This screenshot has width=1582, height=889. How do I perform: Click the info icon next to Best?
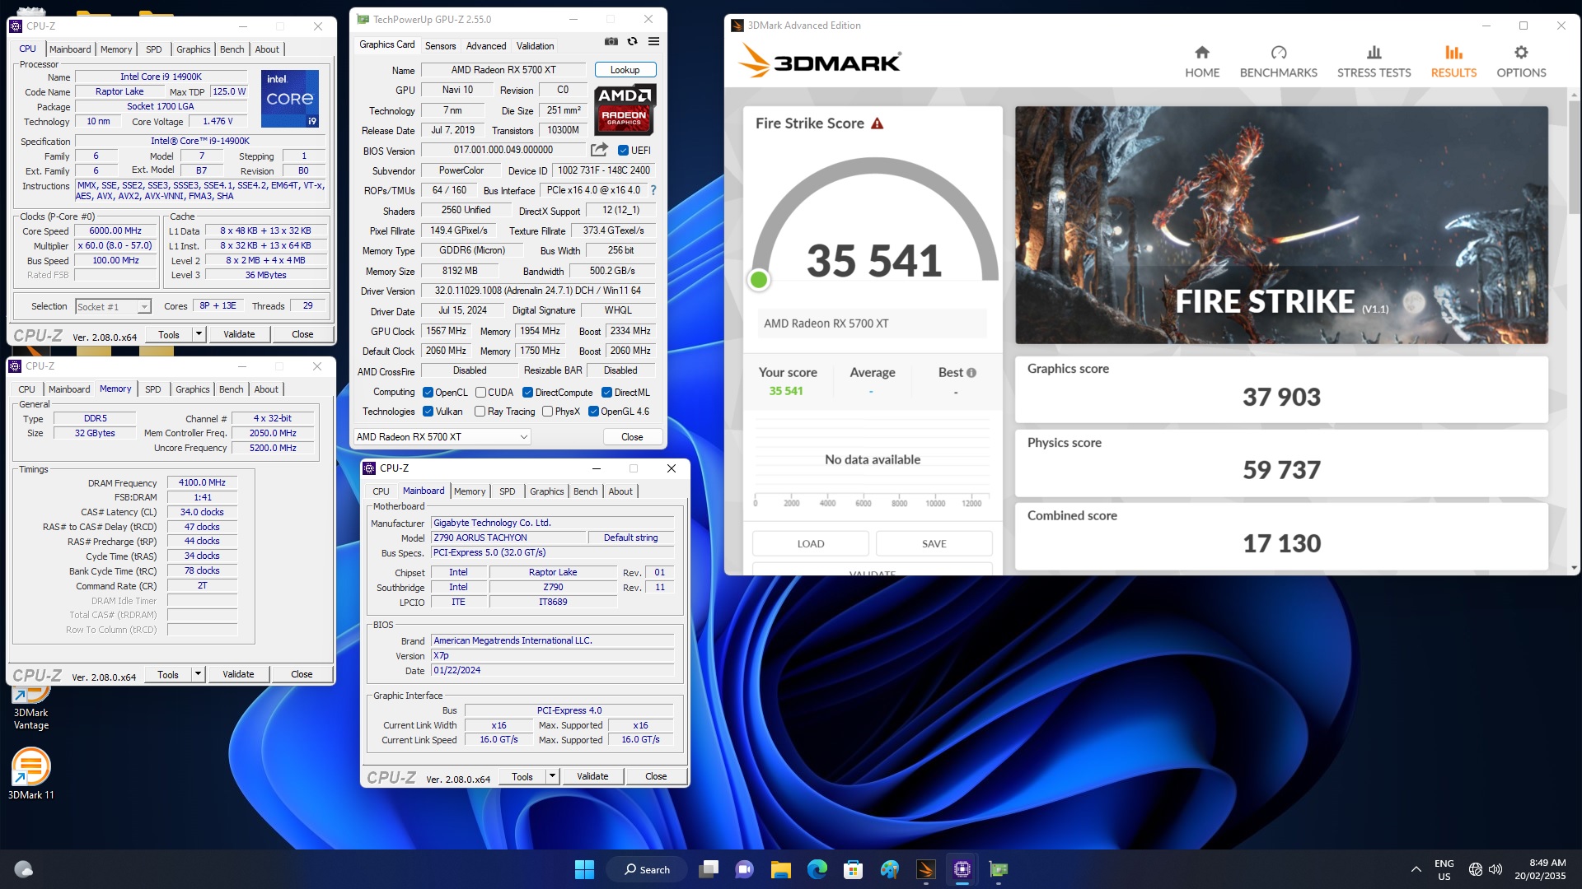[x=971, y=373]
